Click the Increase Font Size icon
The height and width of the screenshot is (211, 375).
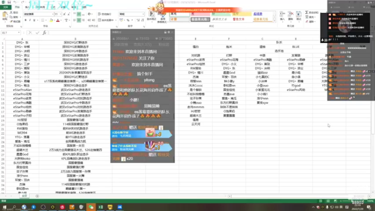pyautogui.click(x=64, y=14)
